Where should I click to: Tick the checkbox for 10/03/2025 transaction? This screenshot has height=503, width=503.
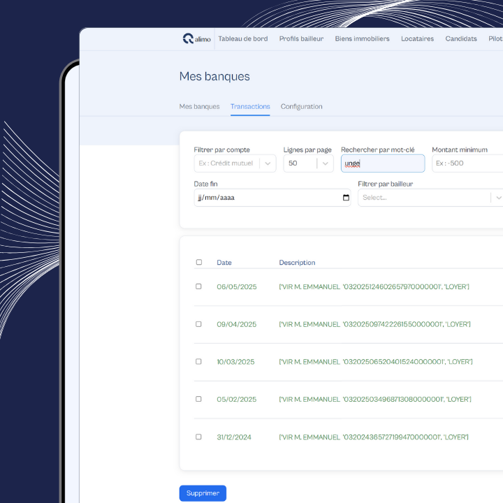(198, 362)
